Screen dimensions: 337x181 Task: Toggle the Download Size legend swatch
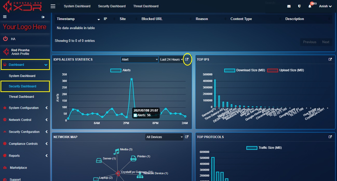[x=230, y=70]
